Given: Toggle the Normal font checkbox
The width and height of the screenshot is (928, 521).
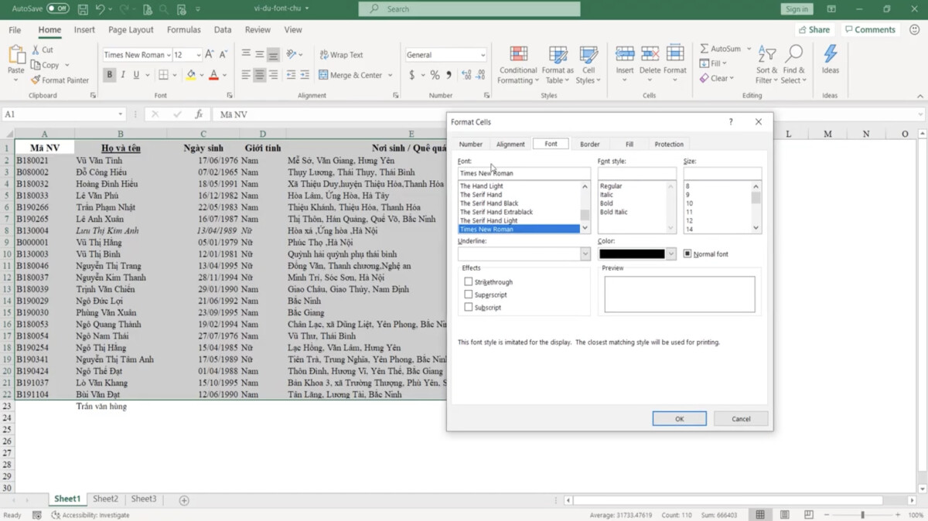Looking at the screenshot, I should 687,254.
